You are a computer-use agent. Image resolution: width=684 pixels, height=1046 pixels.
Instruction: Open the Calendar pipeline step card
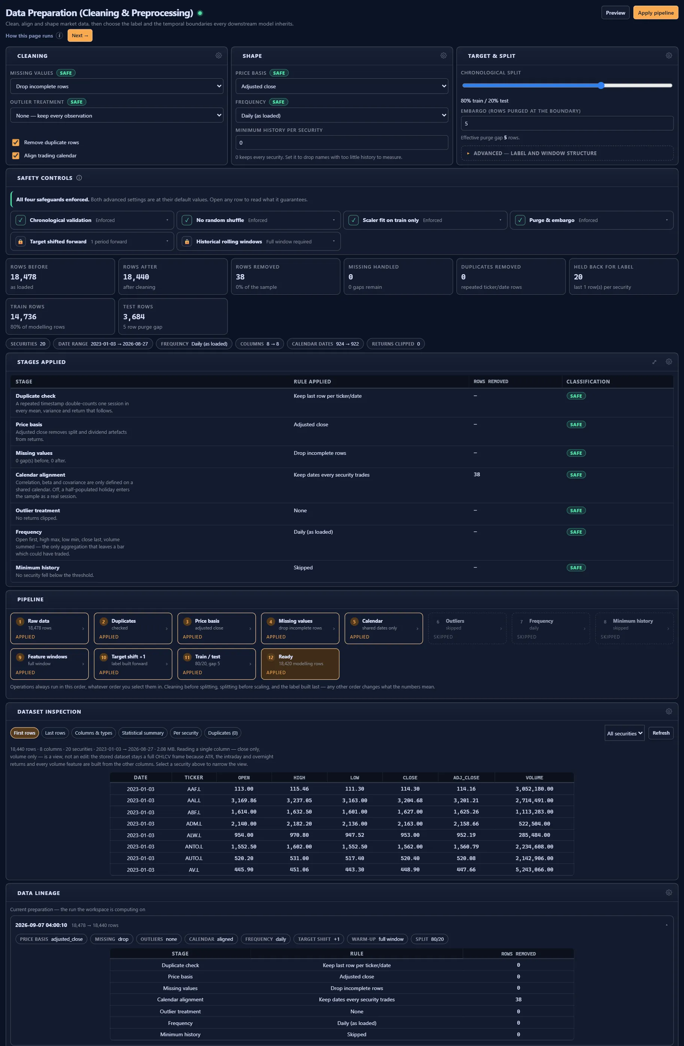[384, 628]
